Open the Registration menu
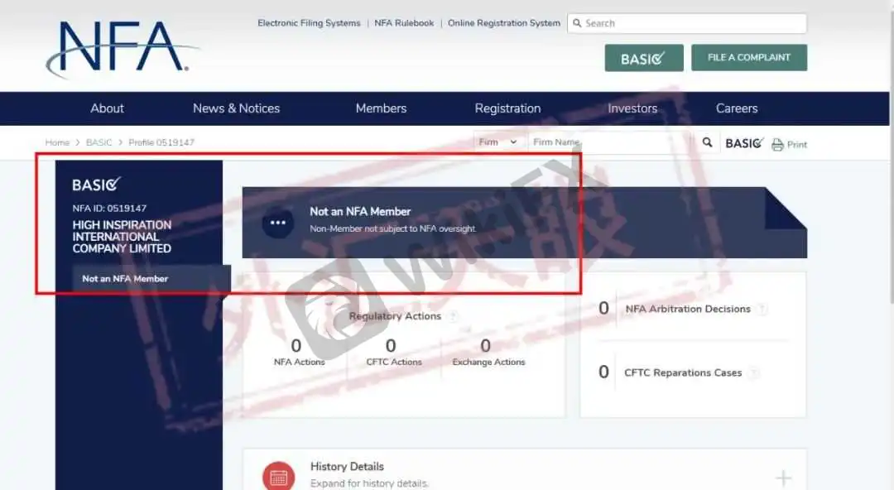 (x=507, y=108)
